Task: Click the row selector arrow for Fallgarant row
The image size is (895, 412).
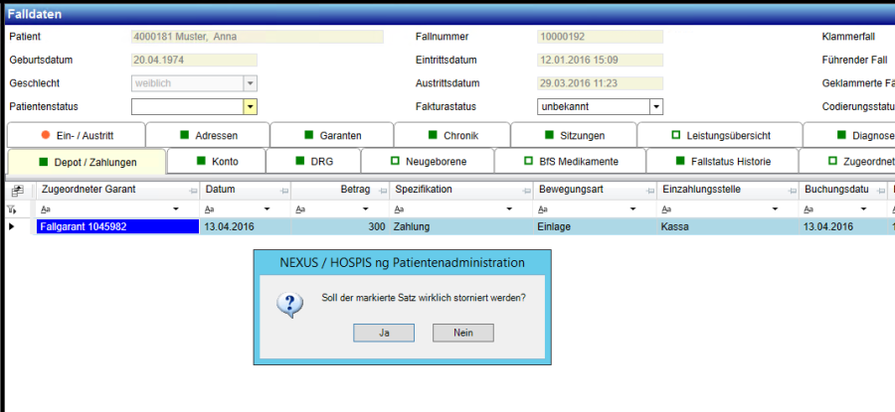Action: 12,226
